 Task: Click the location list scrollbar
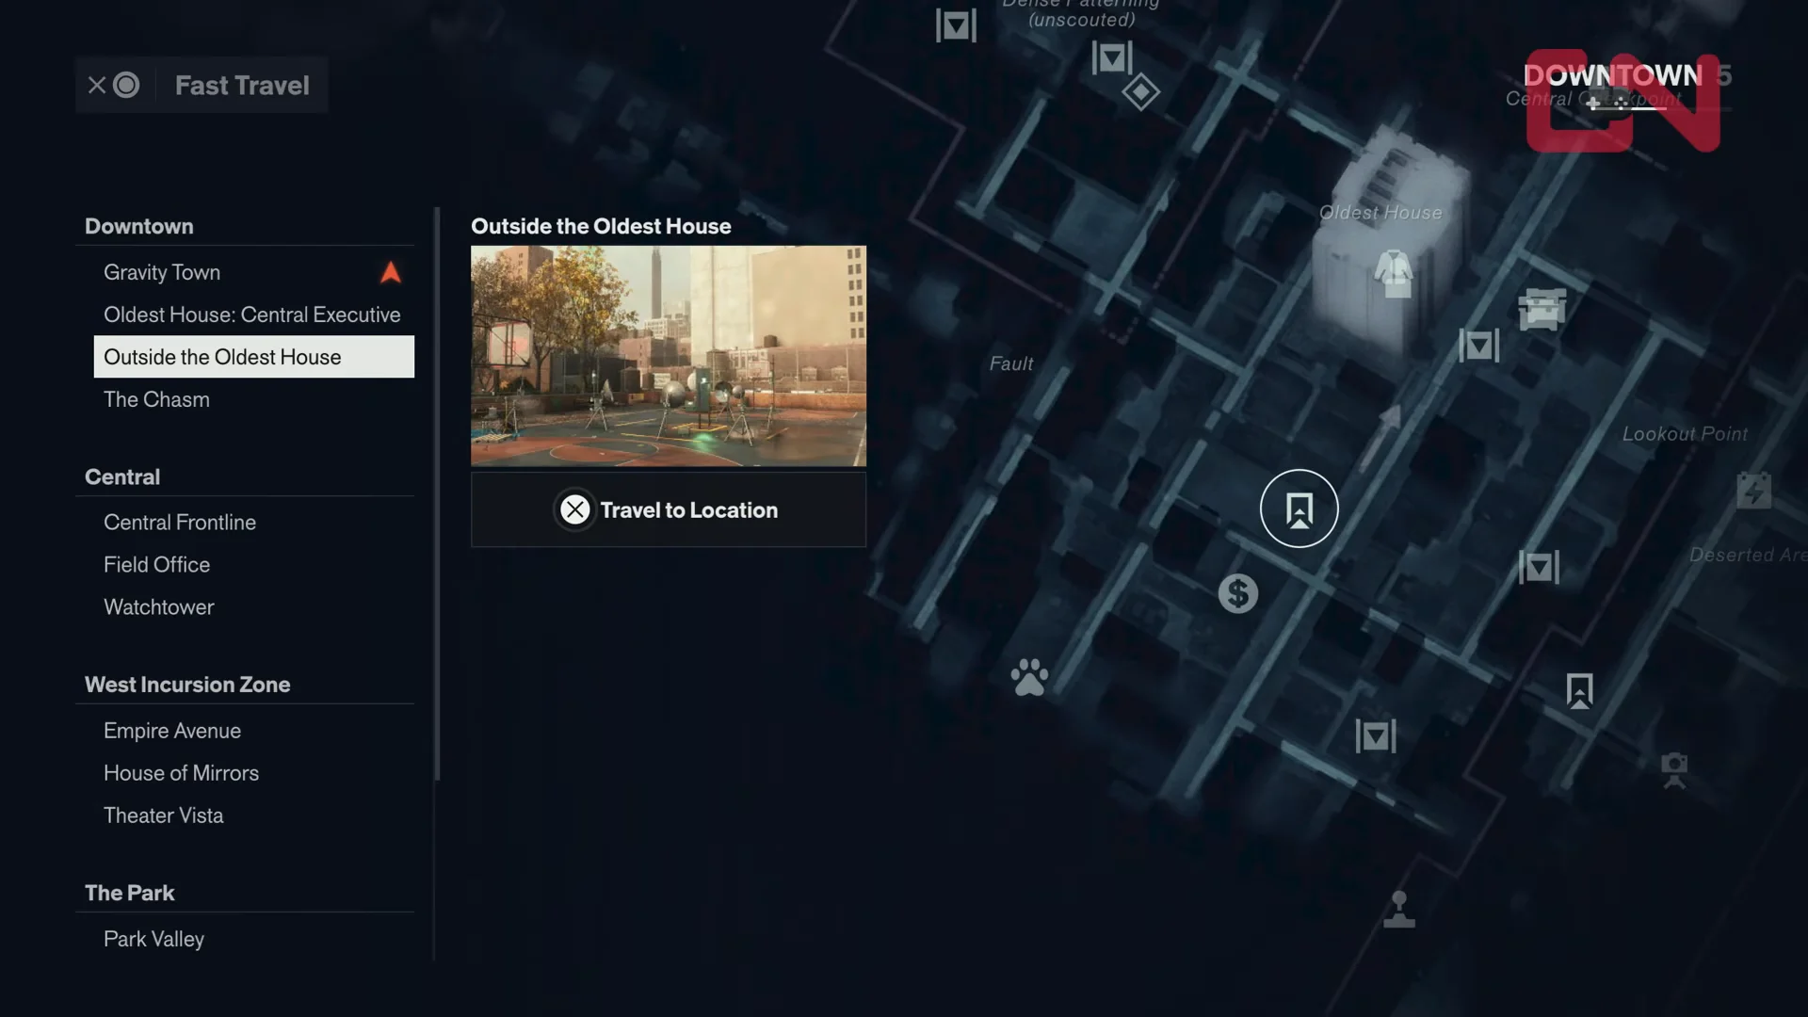click(437, 493)
